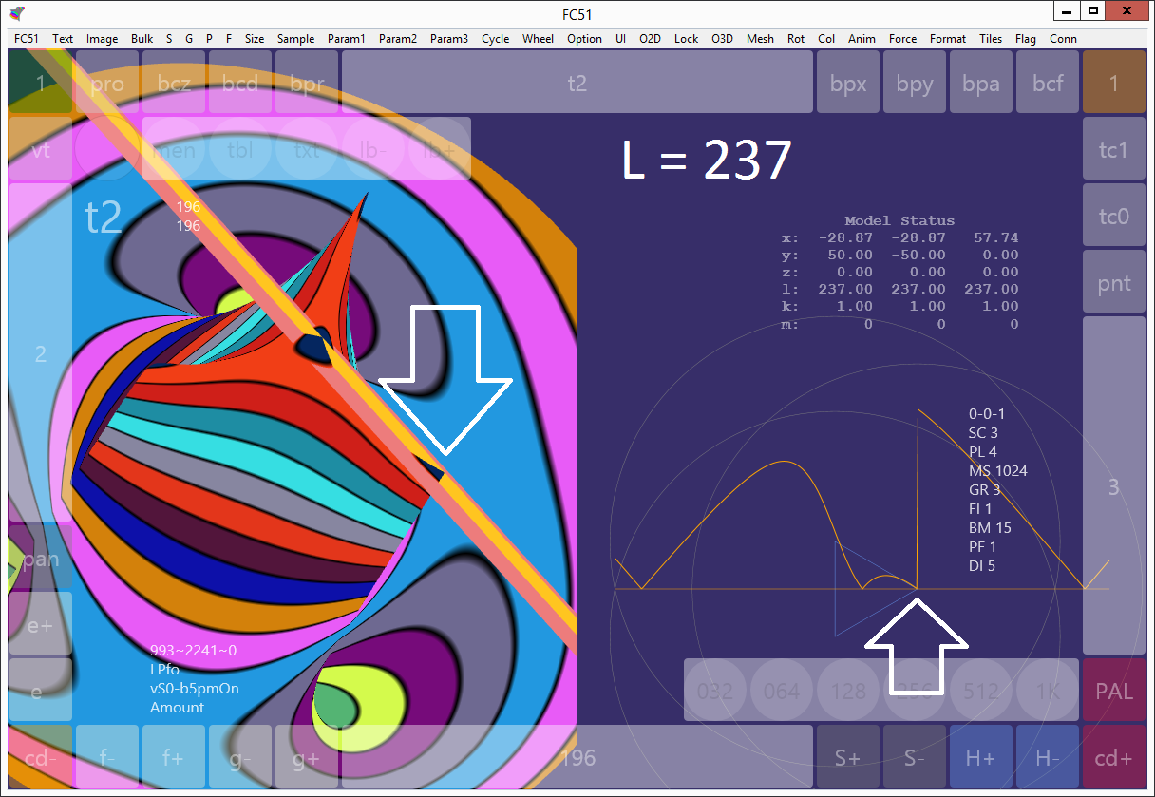This screenshot has width=1155, height=797.
Task: Open the Wheel menu
Action: 538,39
